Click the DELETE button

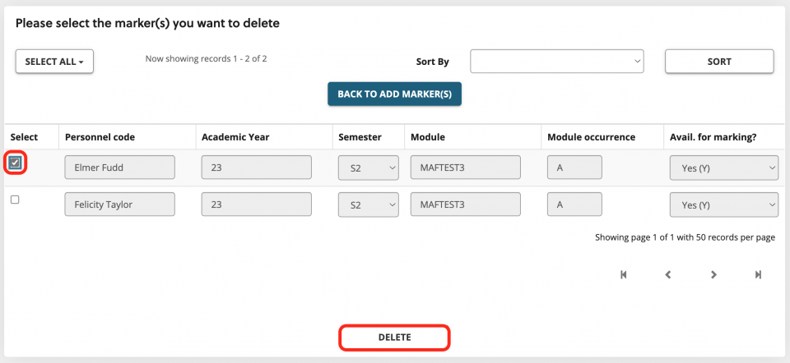point(394,338)
